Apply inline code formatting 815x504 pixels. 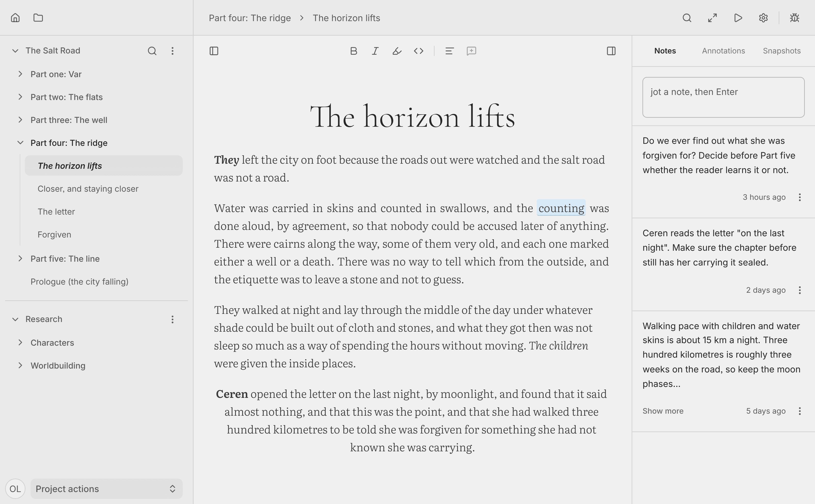tap(418, 51)
